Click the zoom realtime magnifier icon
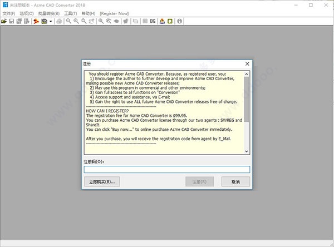The image size is (334, 247). point(101,21)
